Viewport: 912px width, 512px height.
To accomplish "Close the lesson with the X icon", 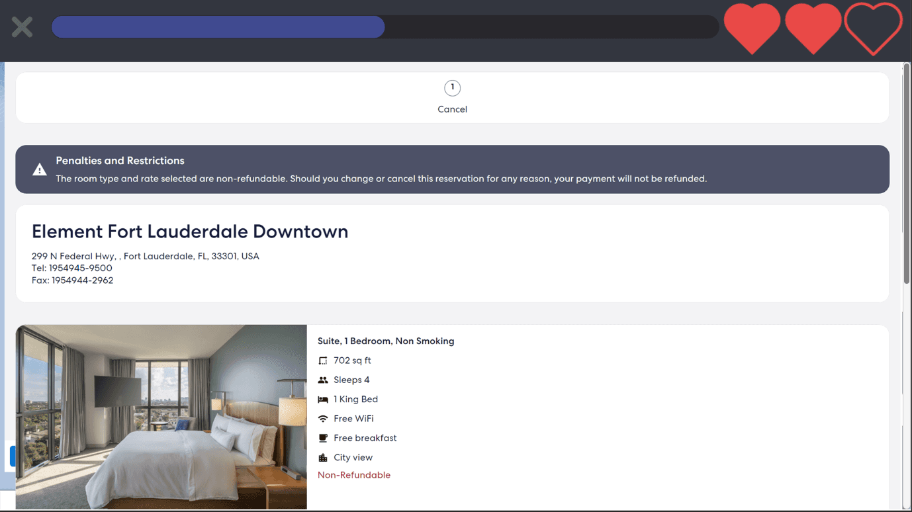I will click(x=22, y=27).
